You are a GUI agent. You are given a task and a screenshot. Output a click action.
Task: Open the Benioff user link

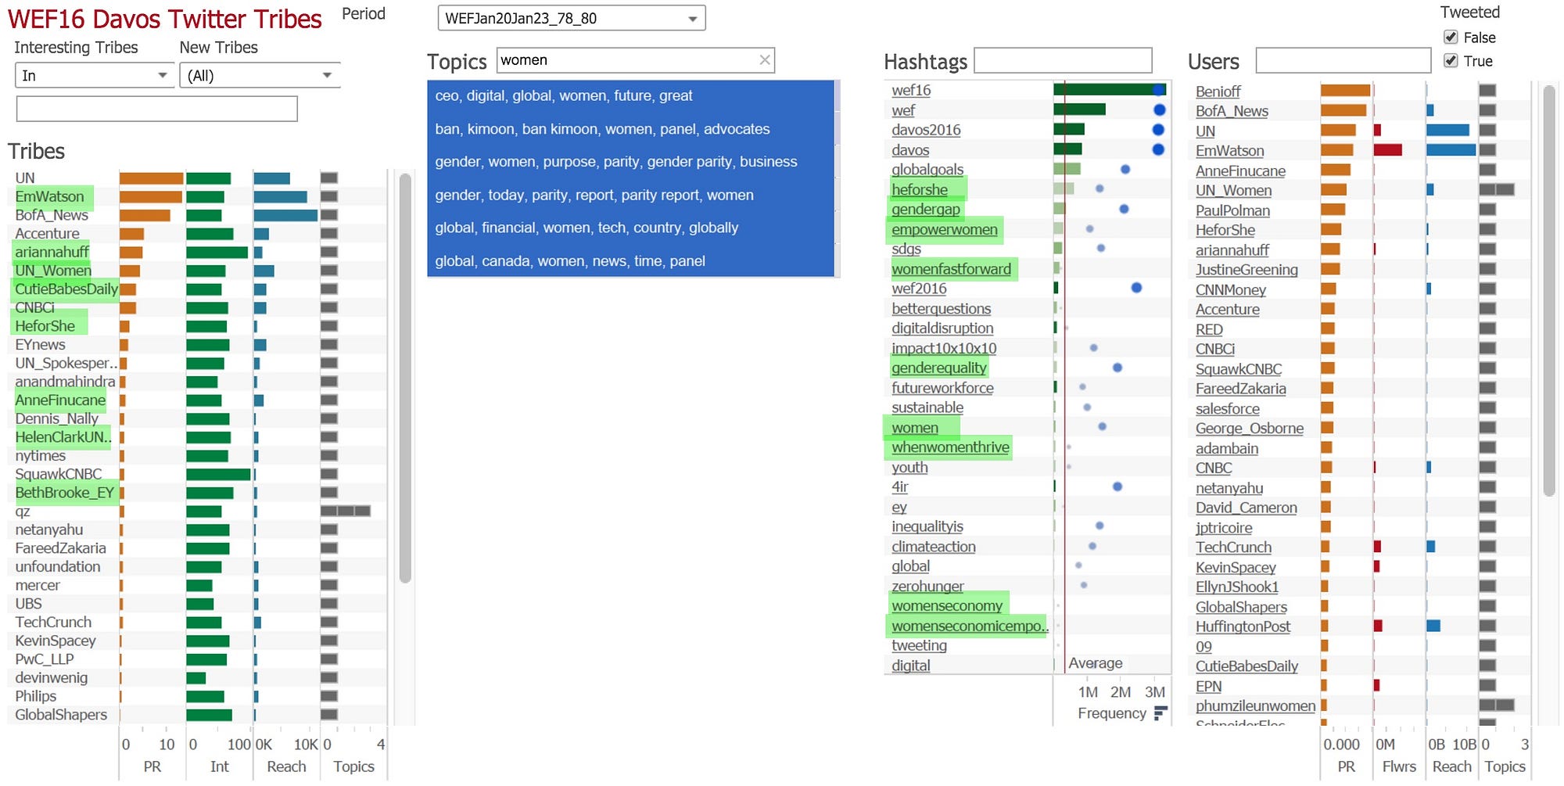pyautogui.click(x=1218, y=92)
